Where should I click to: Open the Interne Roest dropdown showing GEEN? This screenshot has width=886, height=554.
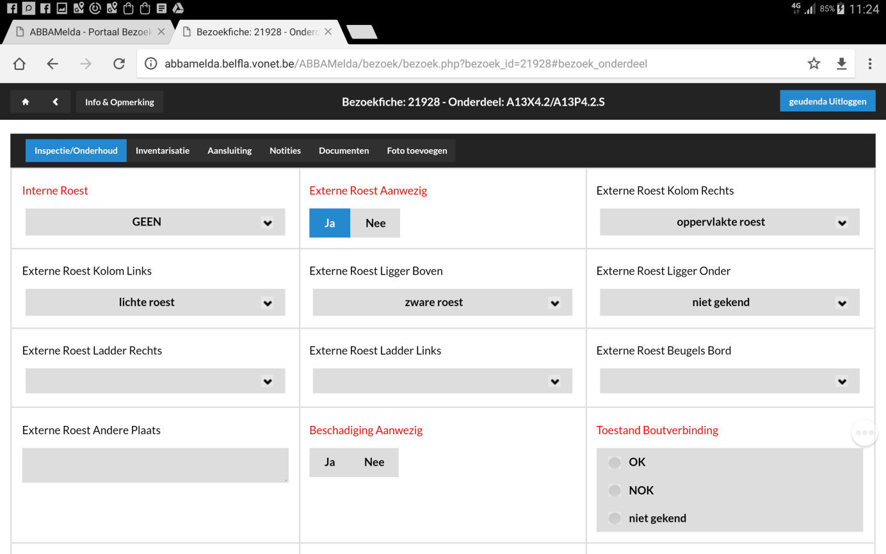click(155, 222)
